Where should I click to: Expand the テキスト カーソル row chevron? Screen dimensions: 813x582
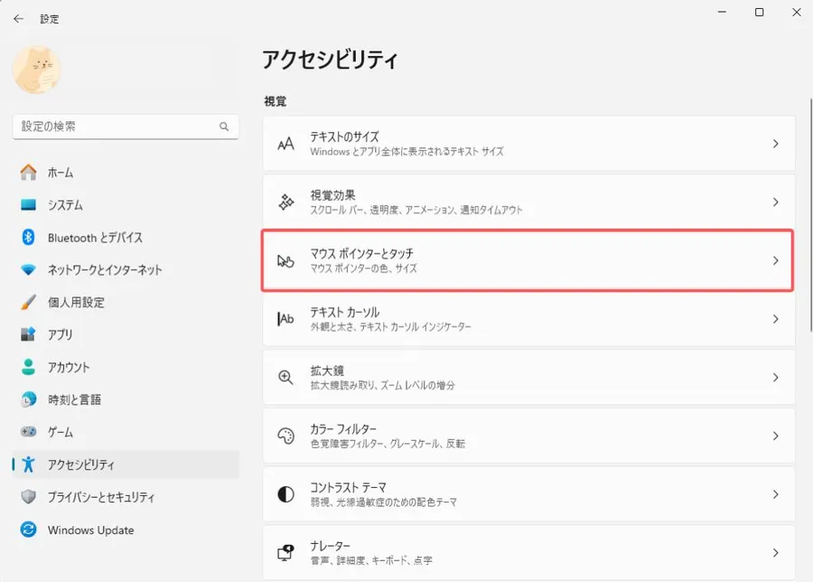(776, 319)
